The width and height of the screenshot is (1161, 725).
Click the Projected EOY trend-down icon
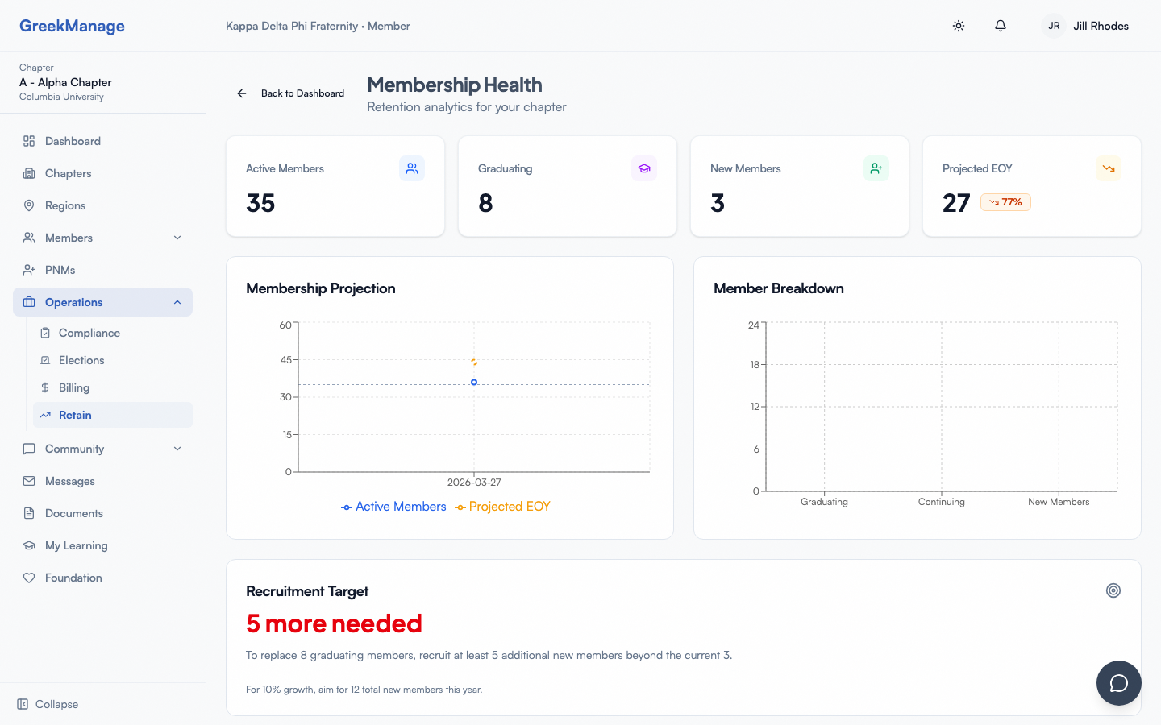coord(1109,168)
